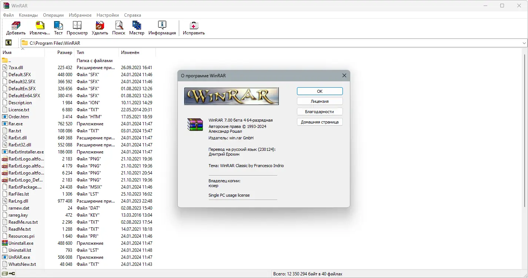
Task: Click the WinRAR books icon in About dialog
Action: pos(195,125)
